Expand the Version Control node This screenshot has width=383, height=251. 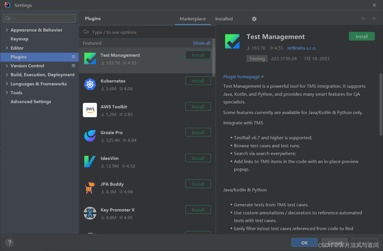(x=7, y=66)
